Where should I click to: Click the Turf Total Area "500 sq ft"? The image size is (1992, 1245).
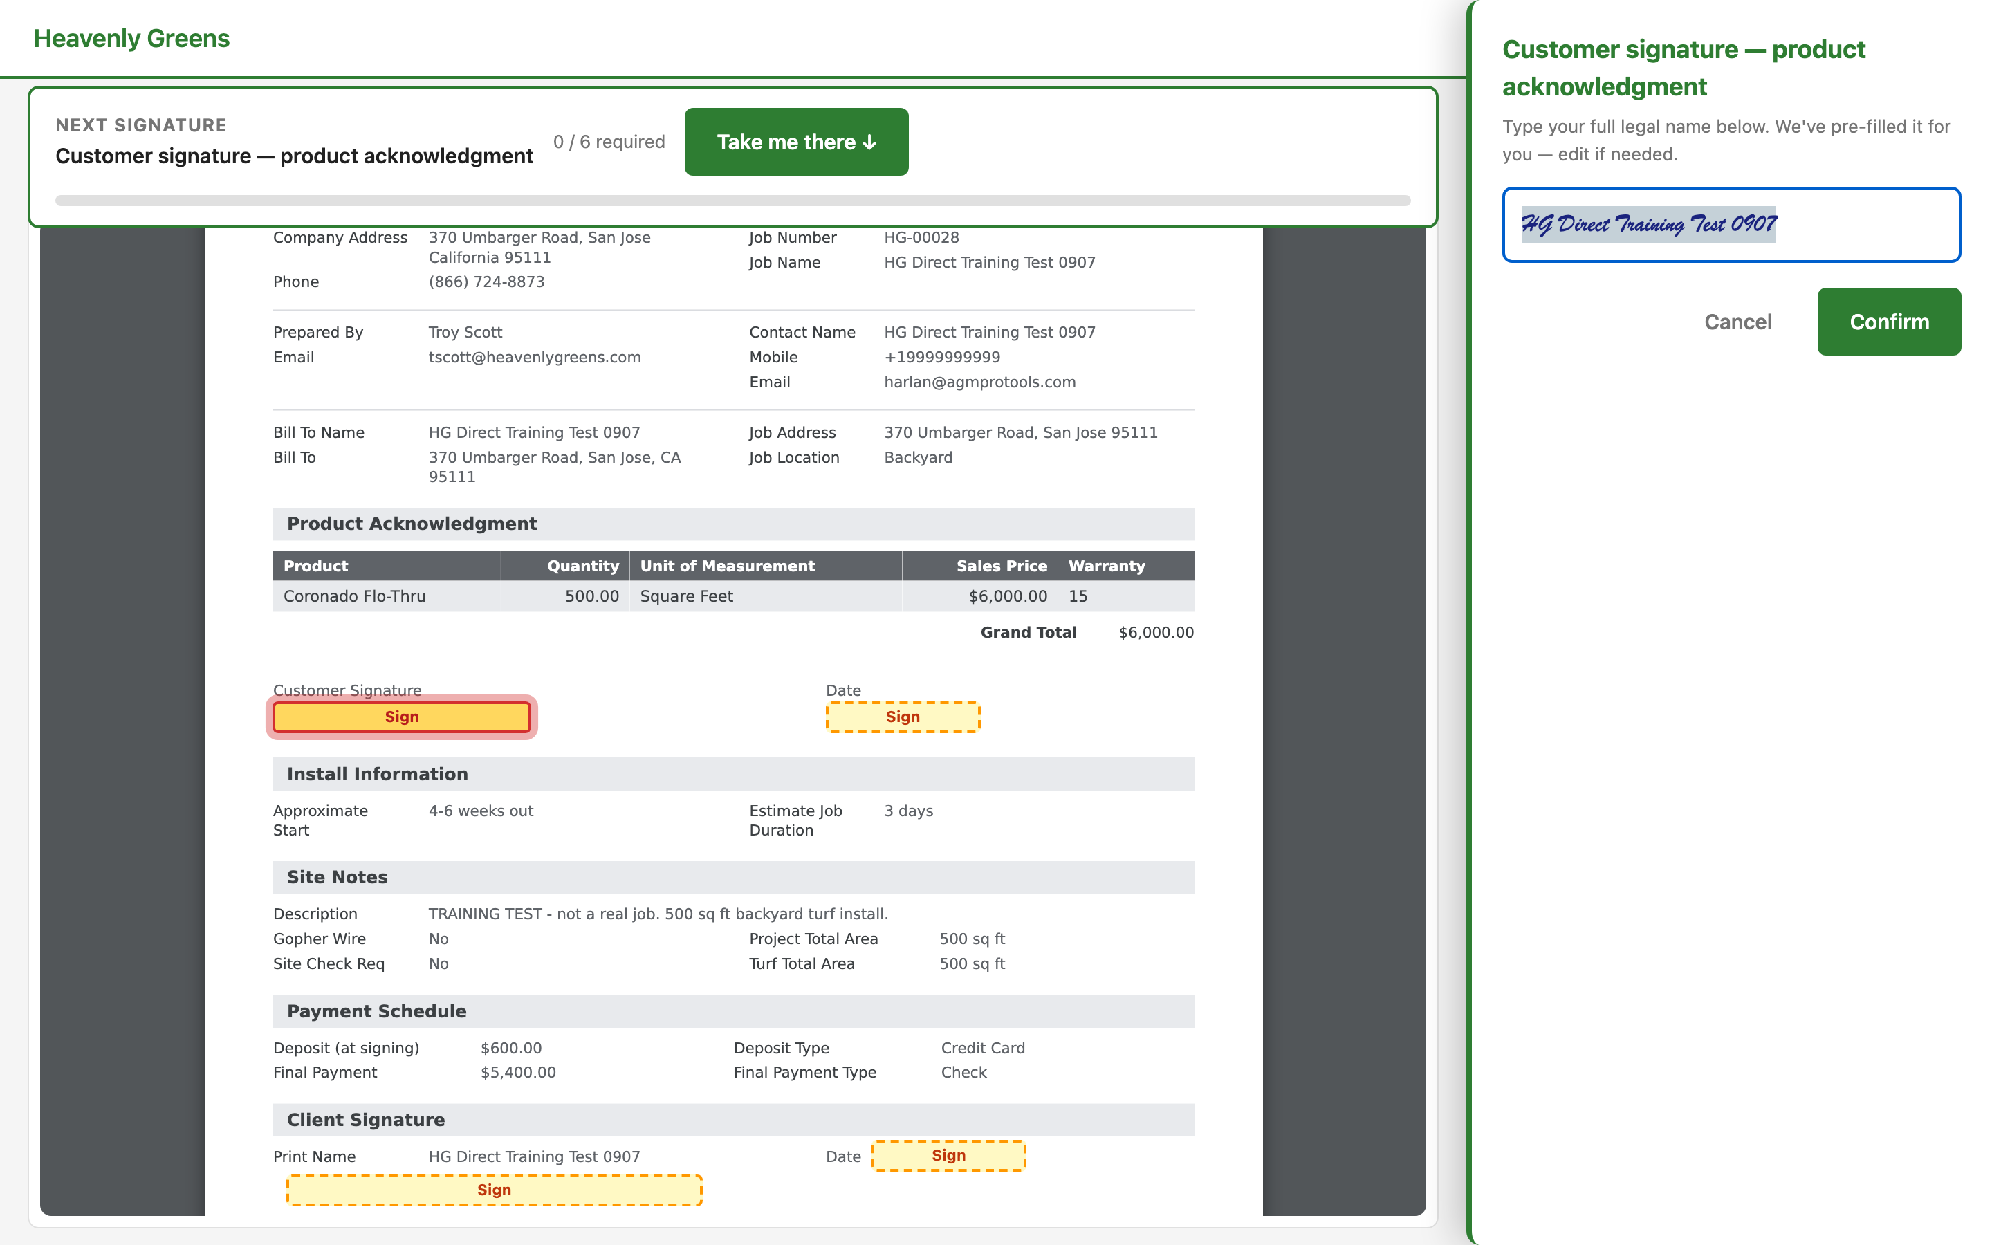[x=972, y=963]
